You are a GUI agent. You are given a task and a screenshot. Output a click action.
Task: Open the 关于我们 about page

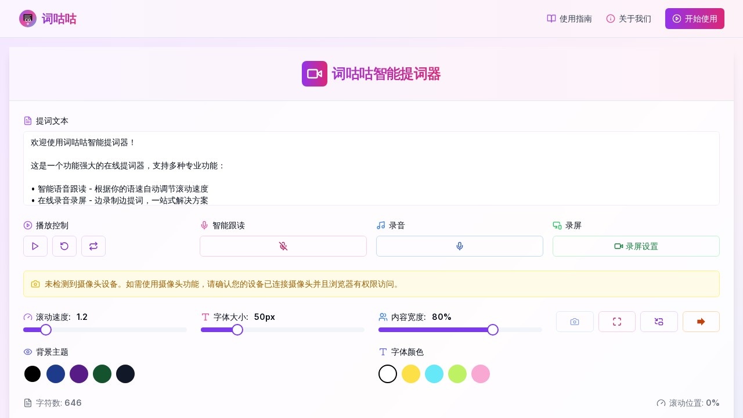[629, 19]
